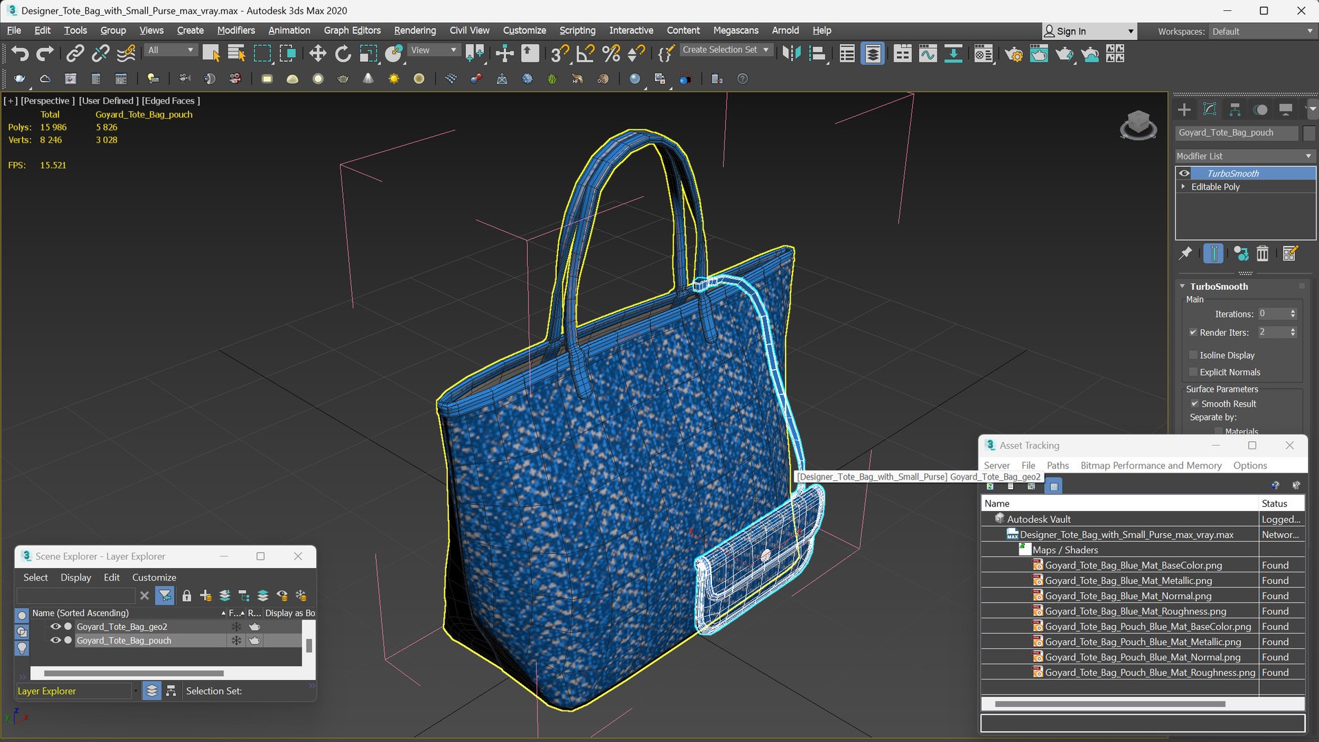Viewport: 1319px width, 742px height.
Task: Open the Modifiers menu
Action: (236, 30)
